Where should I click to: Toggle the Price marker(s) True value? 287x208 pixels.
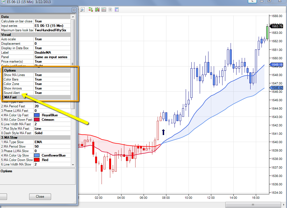[52, 62]
